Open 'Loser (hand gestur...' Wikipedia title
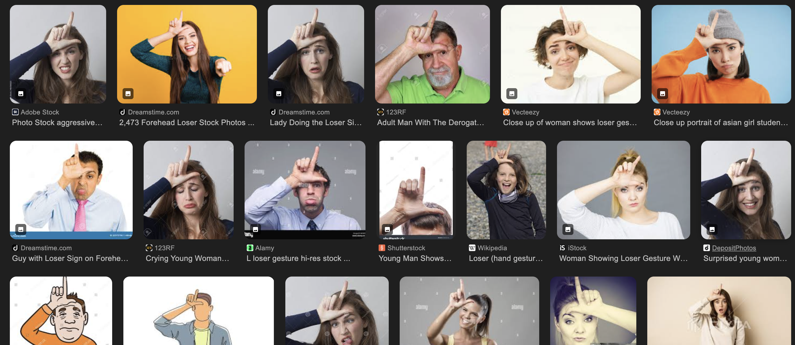795x345 pixels. pos(506,258)
